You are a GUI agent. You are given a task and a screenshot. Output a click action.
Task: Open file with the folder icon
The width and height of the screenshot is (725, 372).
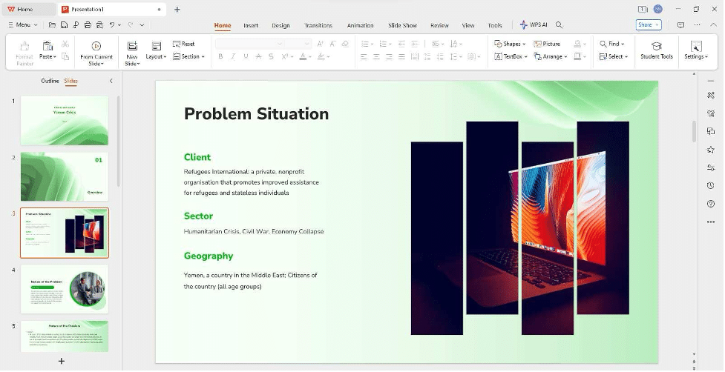[52, 25]
